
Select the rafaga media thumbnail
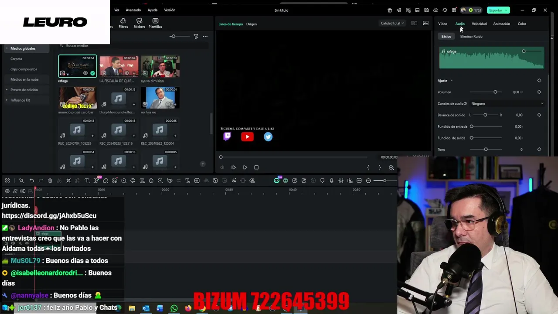(77, 66)
